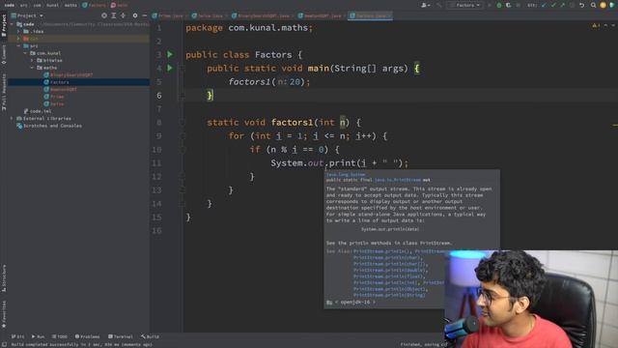Click the java.io.PrintStream link in documentation popup
The height and width of the screenshot is (348, 618).
point(397,180)
